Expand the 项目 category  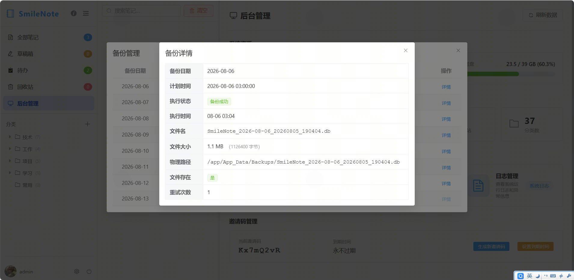[x=10, y=161]
